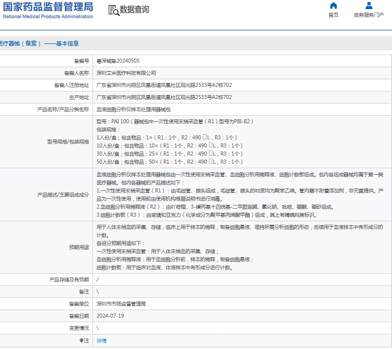
Task: Select the company name 深圳艾米医疗科技有限公司
Action: click(x=126, y=73)
